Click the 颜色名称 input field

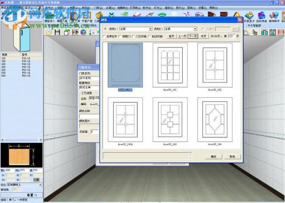click(89, 116)
